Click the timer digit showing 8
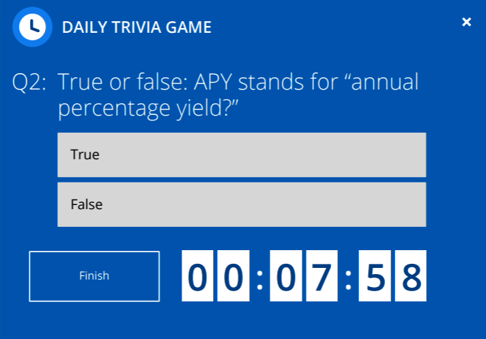Screen dimensions: 486x339 [x=411, y=275]
